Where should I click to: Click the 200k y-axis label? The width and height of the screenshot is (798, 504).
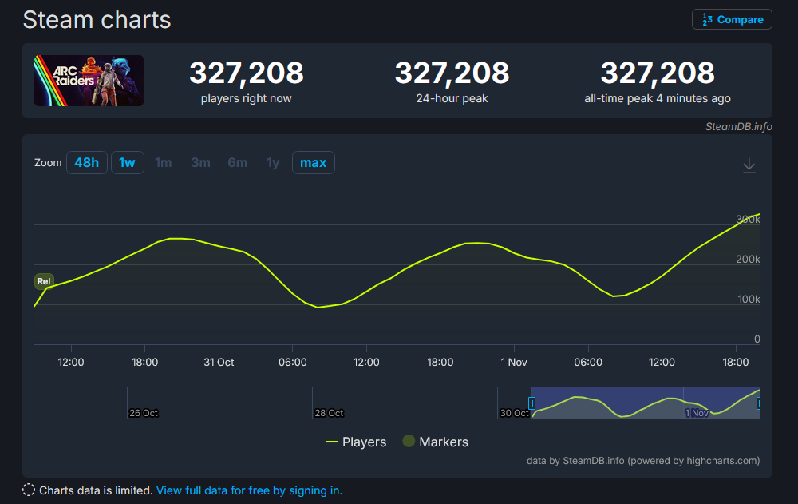tap(749, 259)
